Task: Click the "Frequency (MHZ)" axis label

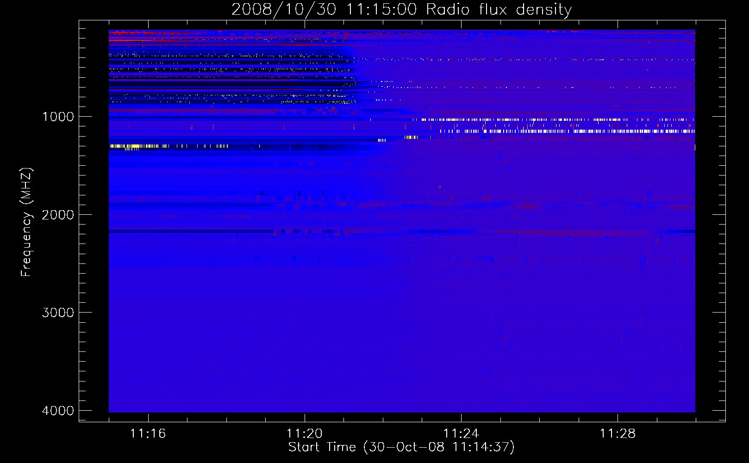Action: click(26, 222)
